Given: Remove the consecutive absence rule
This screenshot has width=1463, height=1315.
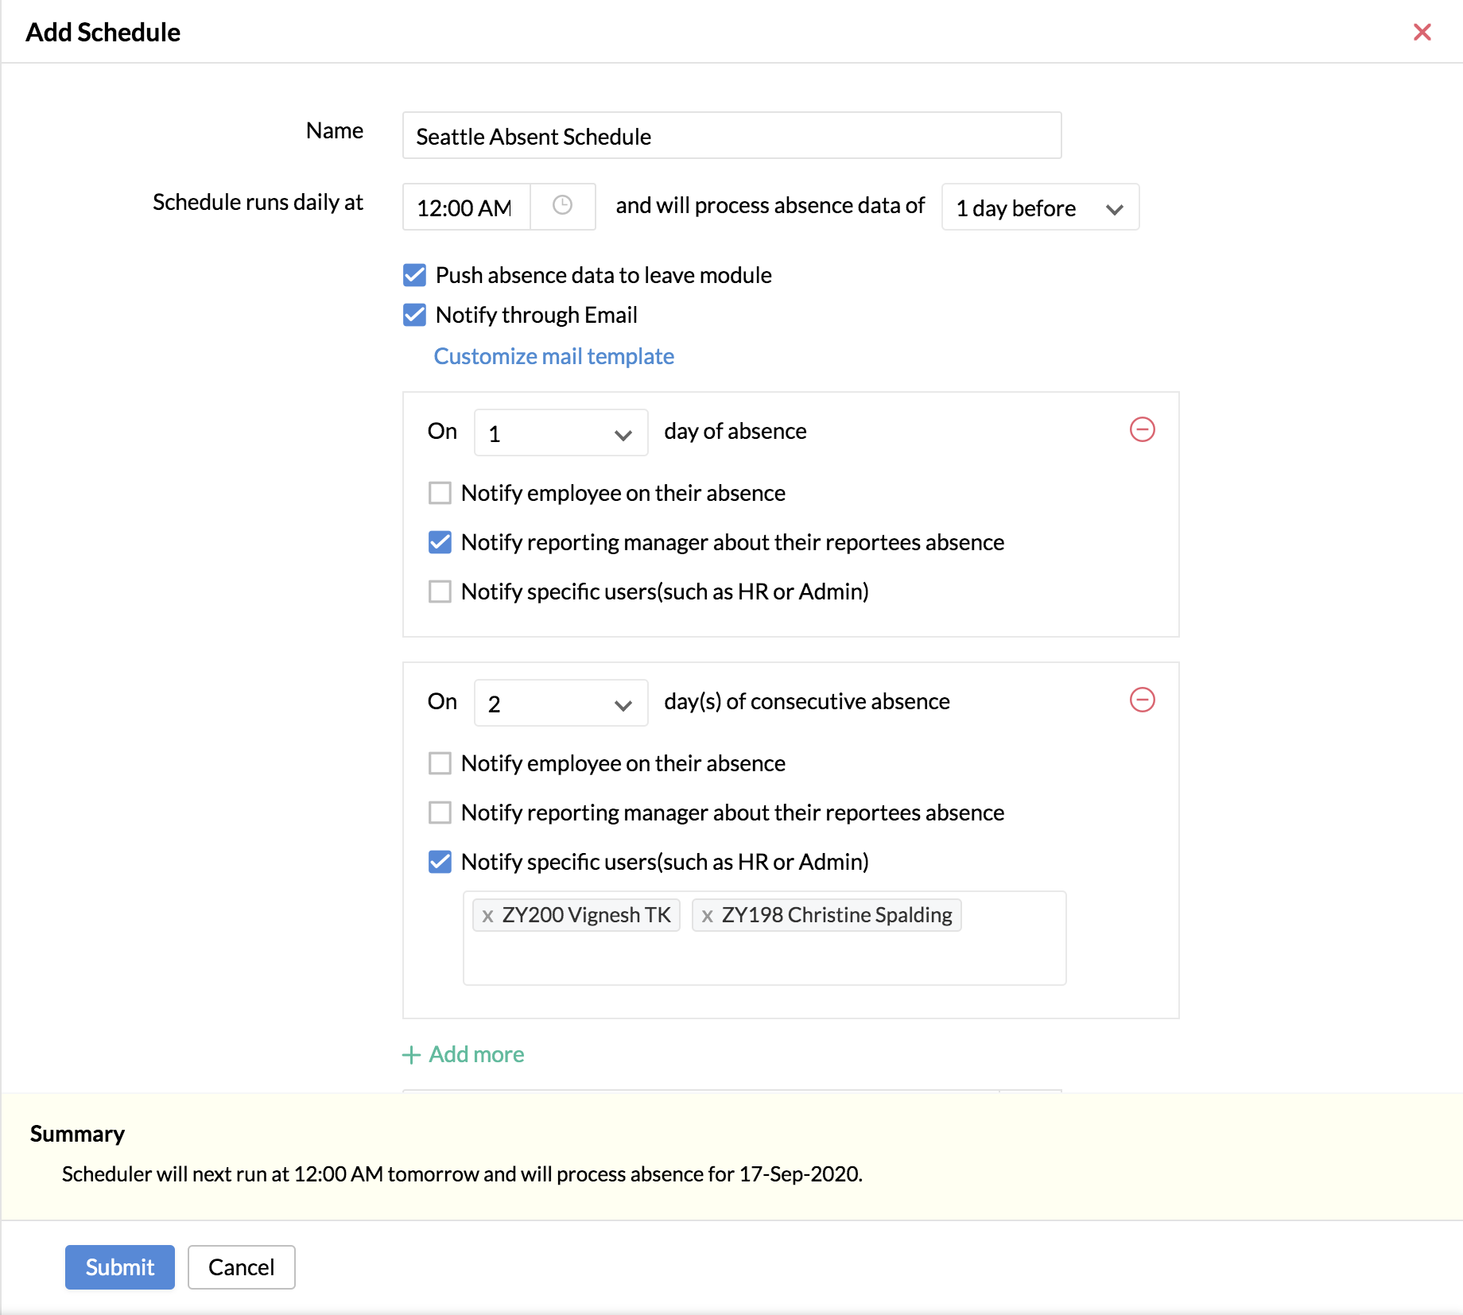Looking at the screenshot, I should 1142,700.
